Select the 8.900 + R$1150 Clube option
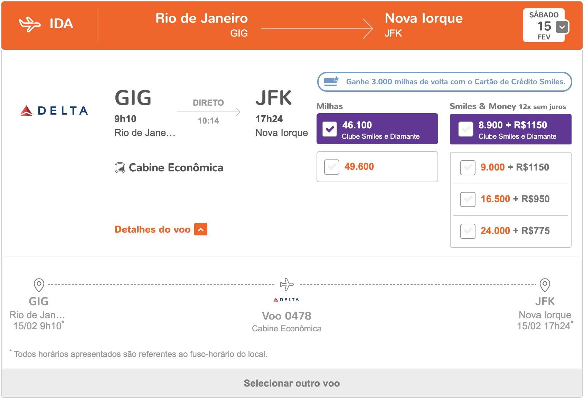This screenshot has height=399, width=584. click(x=466, y=129)
